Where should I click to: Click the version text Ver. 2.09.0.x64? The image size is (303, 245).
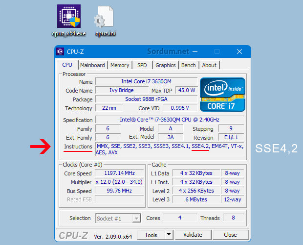tap(113, 237)
